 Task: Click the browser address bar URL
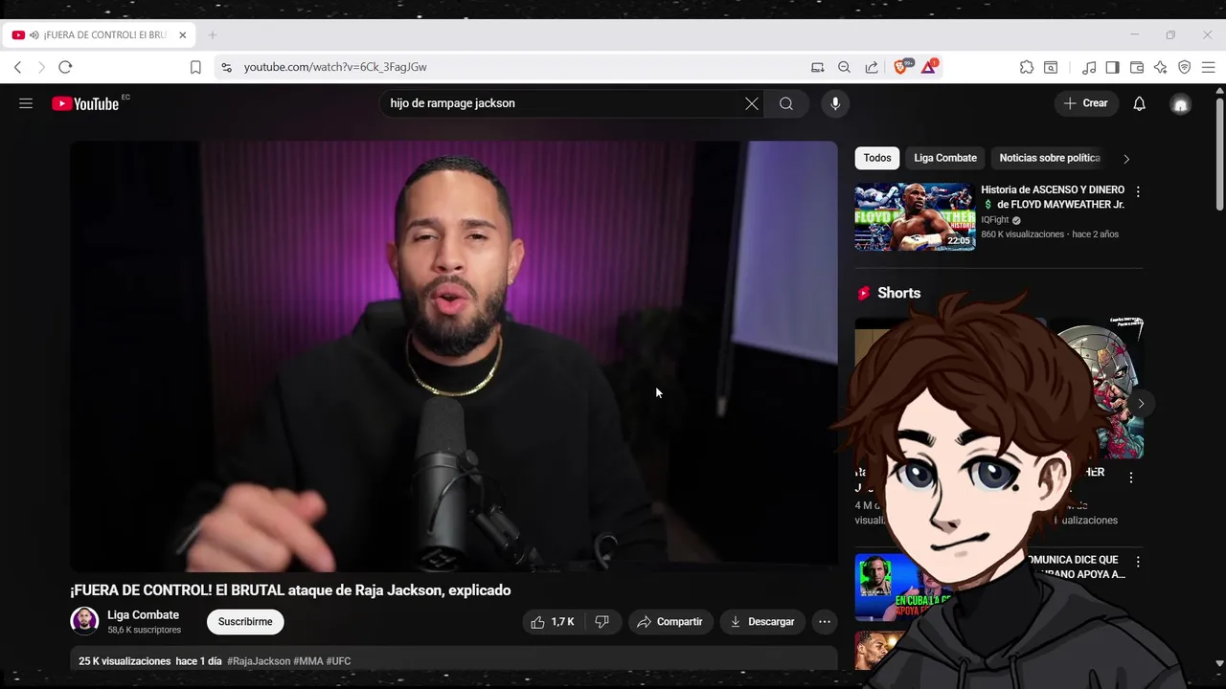click(x=335, y=67)
